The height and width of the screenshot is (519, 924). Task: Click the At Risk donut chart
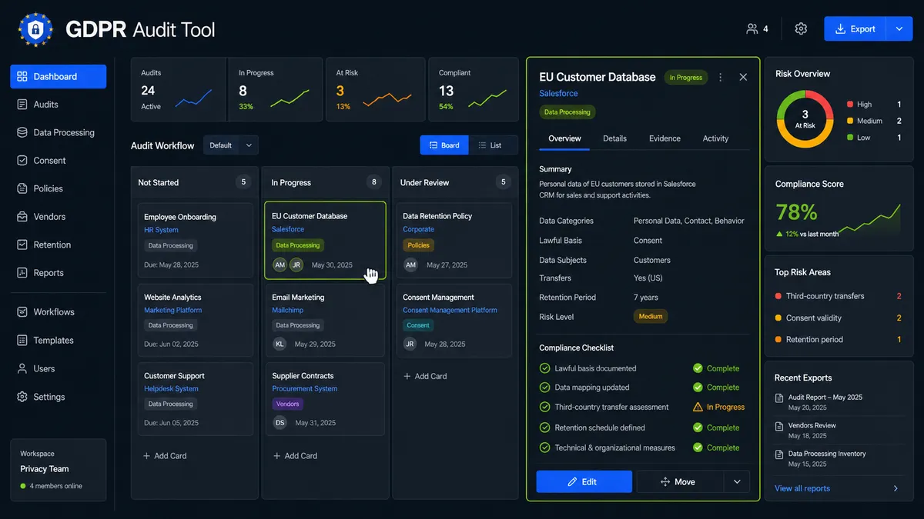tap(805, 119)
